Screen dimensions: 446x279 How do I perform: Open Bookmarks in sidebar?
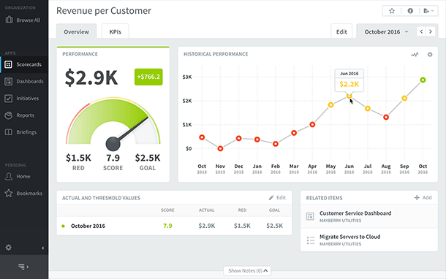(x=23, y=194)
